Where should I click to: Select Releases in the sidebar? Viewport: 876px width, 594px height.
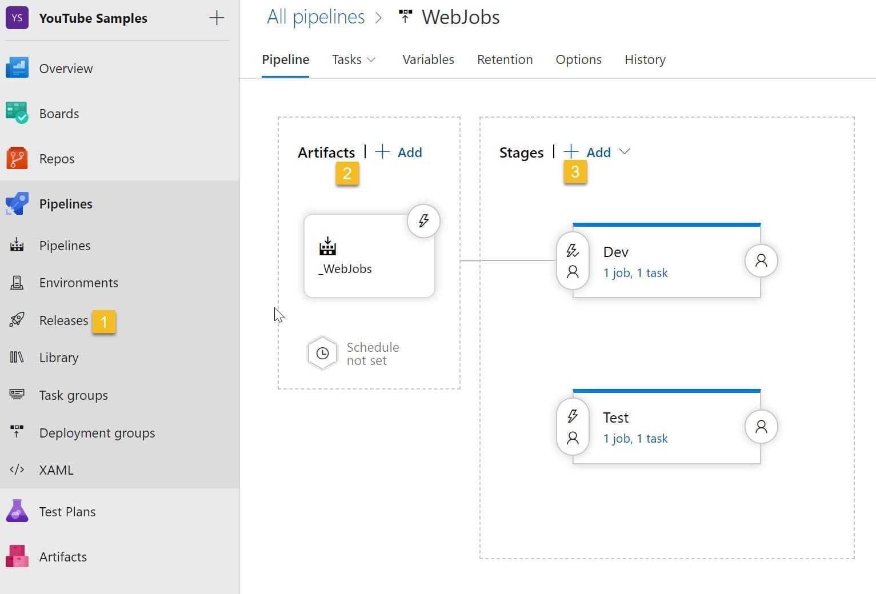point(63,320)
